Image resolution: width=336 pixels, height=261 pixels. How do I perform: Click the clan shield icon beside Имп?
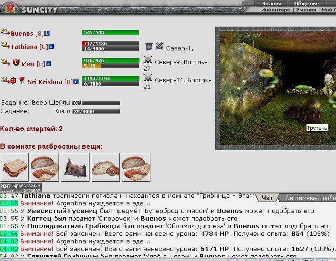[x=16, y=62]
